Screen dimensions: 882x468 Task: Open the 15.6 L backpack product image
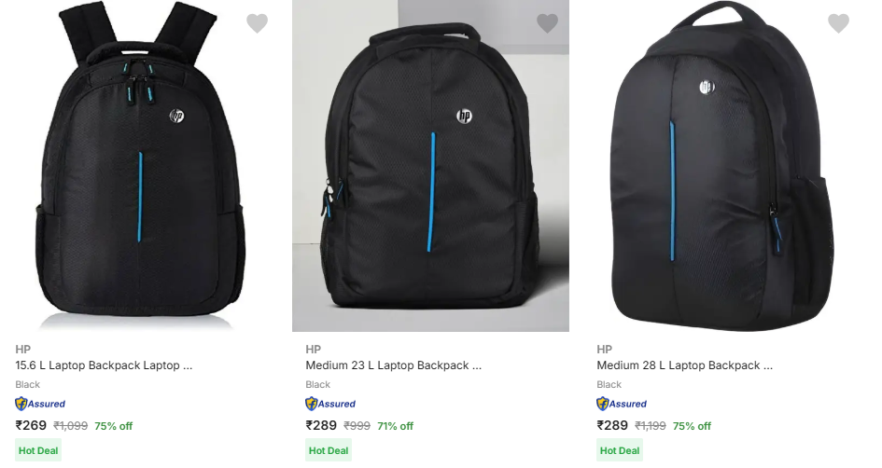tap(140, 166)
